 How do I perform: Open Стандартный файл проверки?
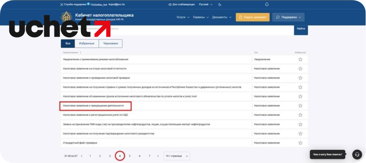(x=80, y=143)
